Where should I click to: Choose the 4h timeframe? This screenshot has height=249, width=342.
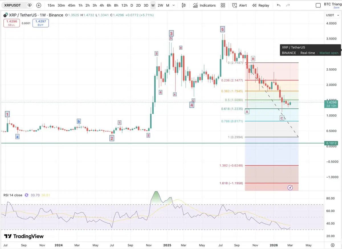[102, 5]
